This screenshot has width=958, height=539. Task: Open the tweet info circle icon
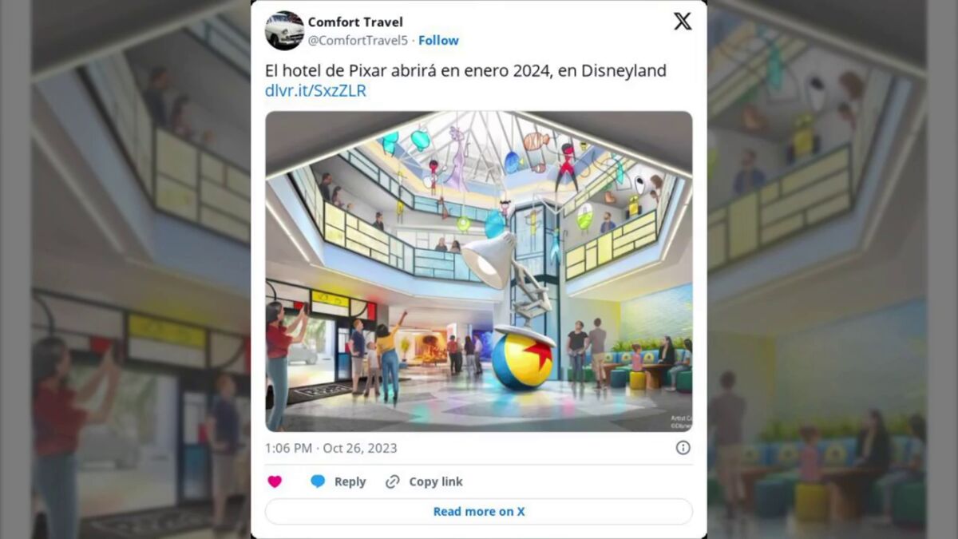pyautogui.click(x=683, y=448)
